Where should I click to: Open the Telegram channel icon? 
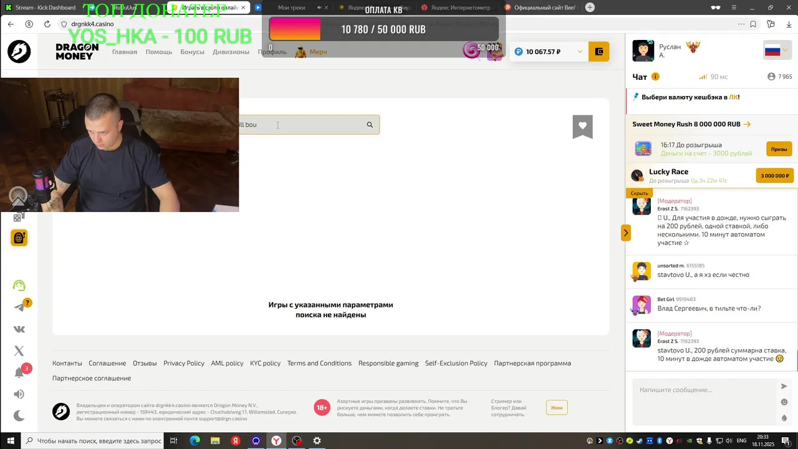[x=19, y=307]
